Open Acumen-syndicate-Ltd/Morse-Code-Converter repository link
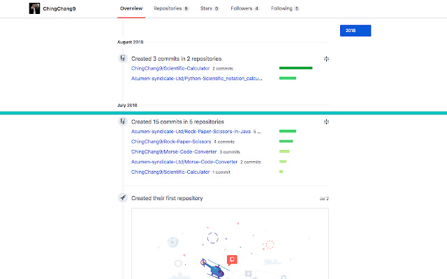 [184, 161]
